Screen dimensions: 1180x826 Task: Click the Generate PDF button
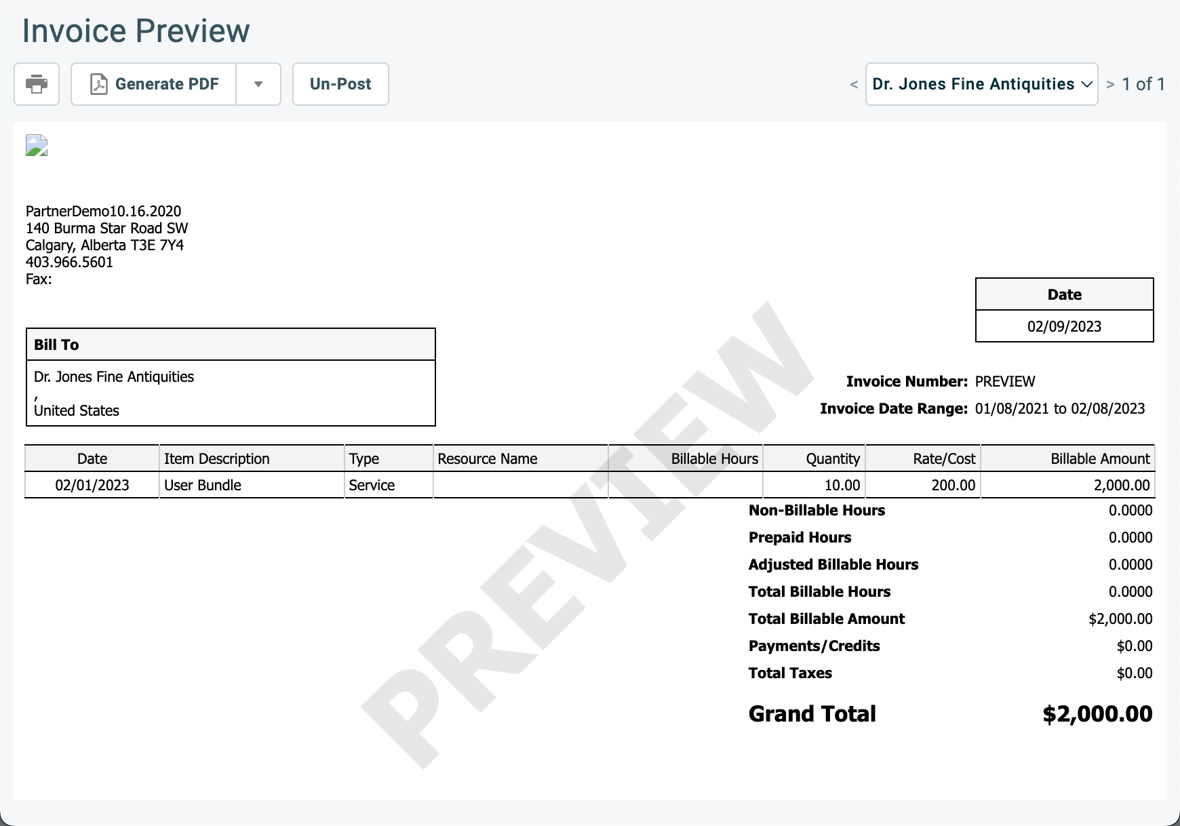[154, 84]
